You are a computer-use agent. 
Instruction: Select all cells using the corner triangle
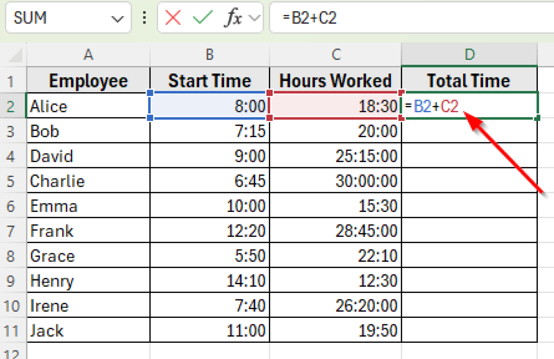(13, 55)
